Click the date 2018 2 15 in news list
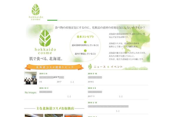Image resolution: width=176 pixels, height=117 pixels. (x=92, y=103)
